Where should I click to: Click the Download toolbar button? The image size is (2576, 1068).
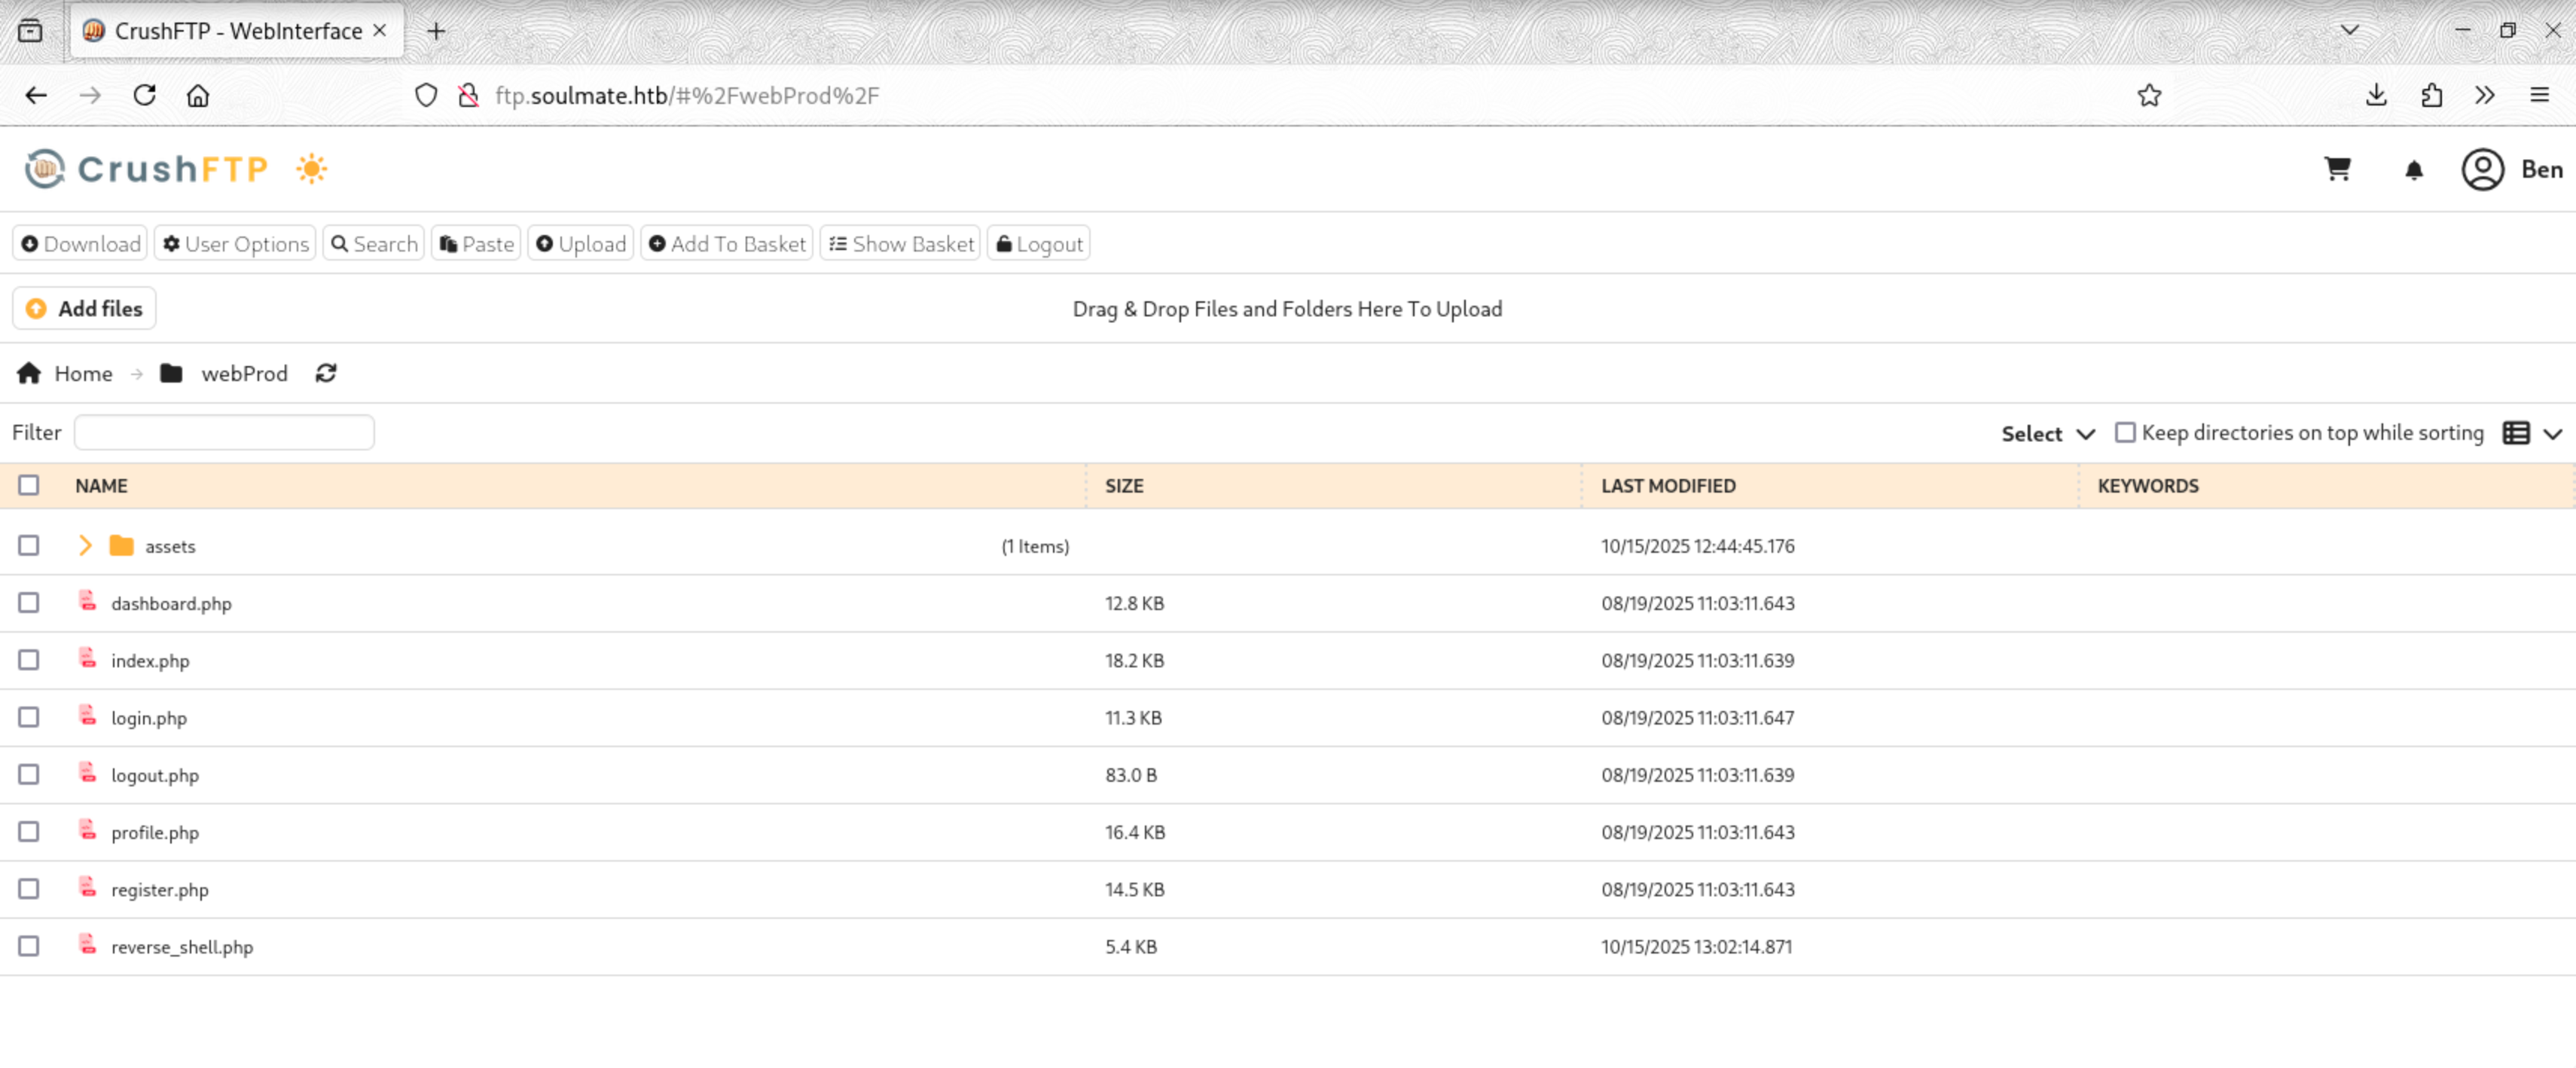pyautogui.click(x=80, y=243)
